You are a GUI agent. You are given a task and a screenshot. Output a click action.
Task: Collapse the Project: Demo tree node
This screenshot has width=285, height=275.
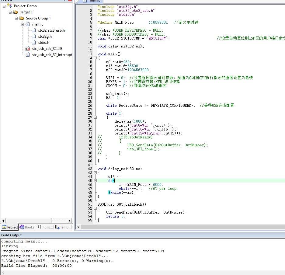coord(4,6)
